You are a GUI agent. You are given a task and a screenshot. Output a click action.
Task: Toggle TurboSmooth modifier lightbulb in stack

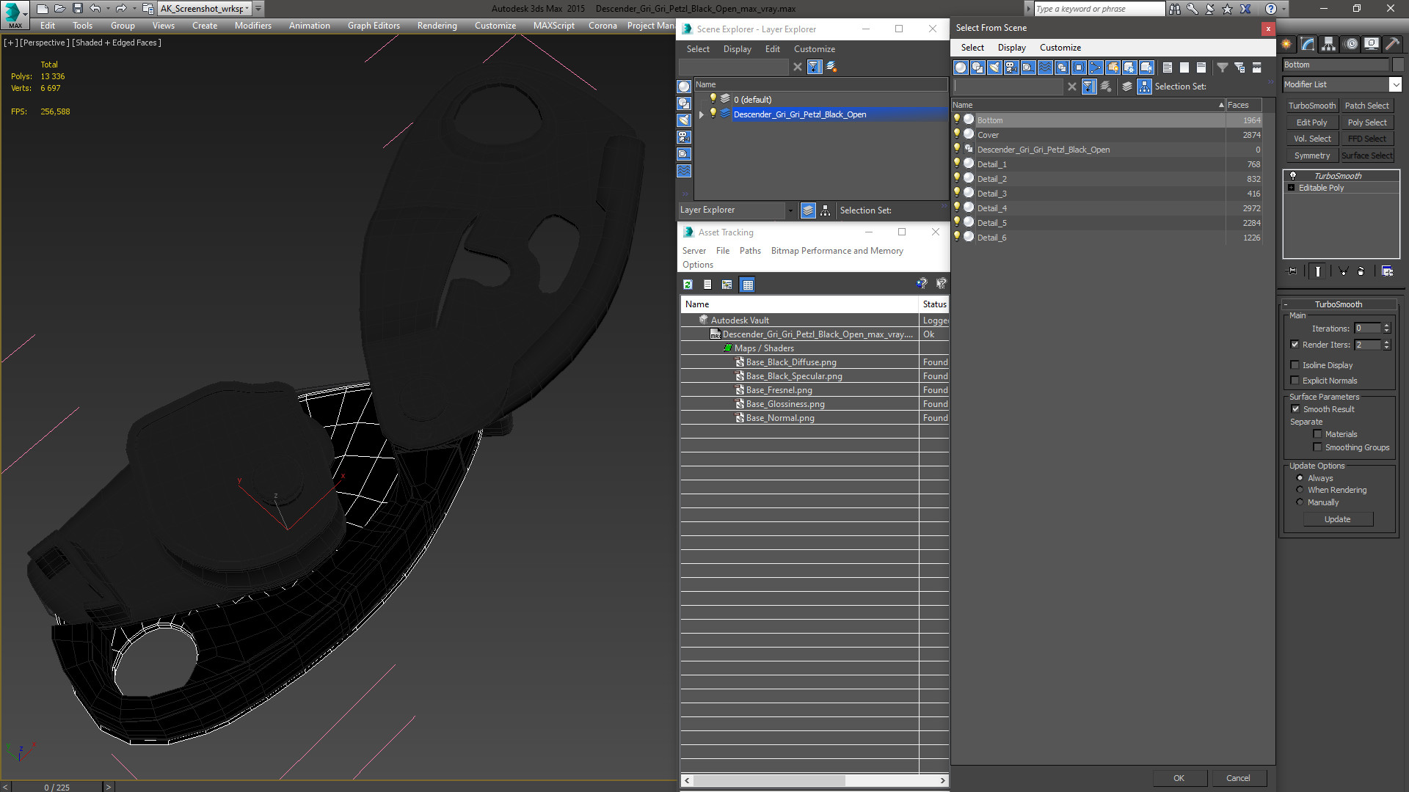tap(1293, 176)
